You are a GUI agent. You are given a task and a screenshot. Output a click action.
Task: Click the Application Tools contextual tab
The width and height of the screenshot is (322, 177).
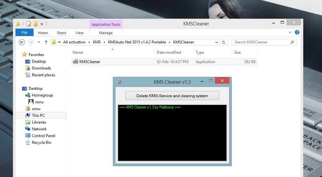click(106, 24)
